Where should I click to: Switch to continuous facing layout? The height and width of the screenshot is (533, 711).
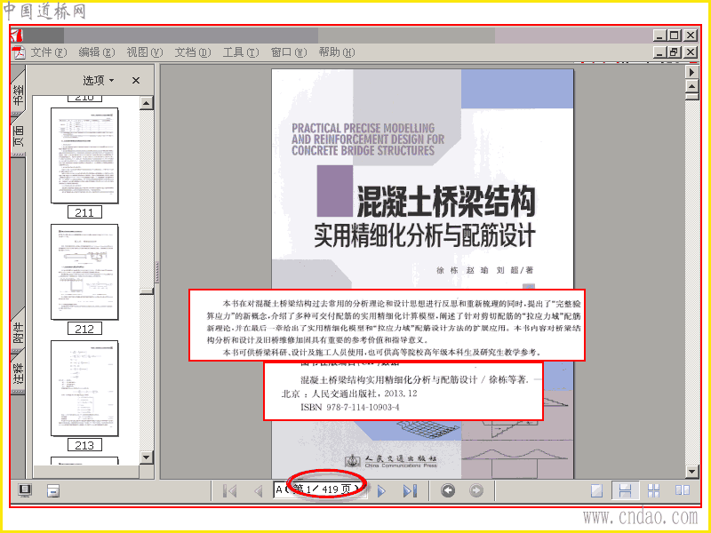pyautogui.click(x=653, y=490)
